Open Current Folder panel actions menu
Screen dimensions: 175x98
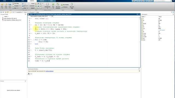tap(25, 14)
